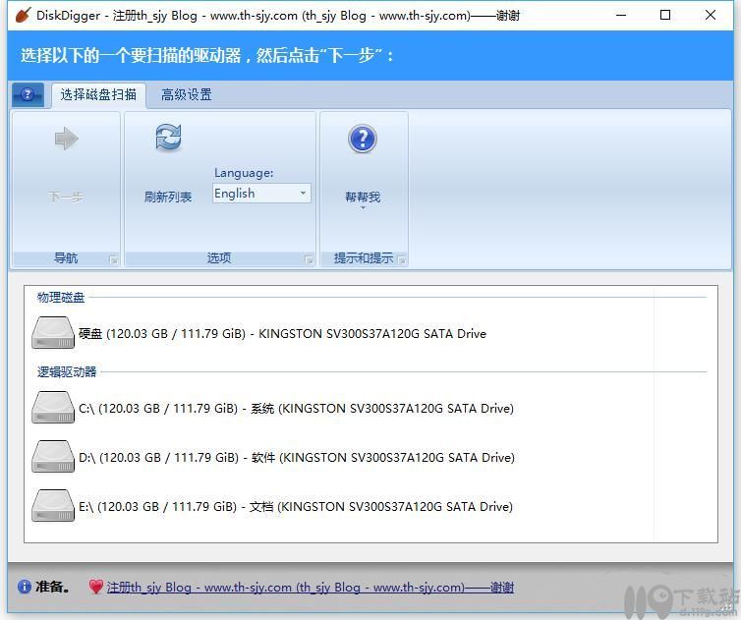Viewport: 741px width, 620px height.
Task: Click the blue help icon tab
Action: (x=28, y=94)
